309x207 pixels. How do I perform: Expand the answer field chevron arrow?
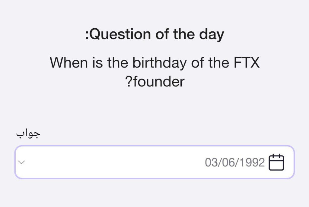point(21,162)
